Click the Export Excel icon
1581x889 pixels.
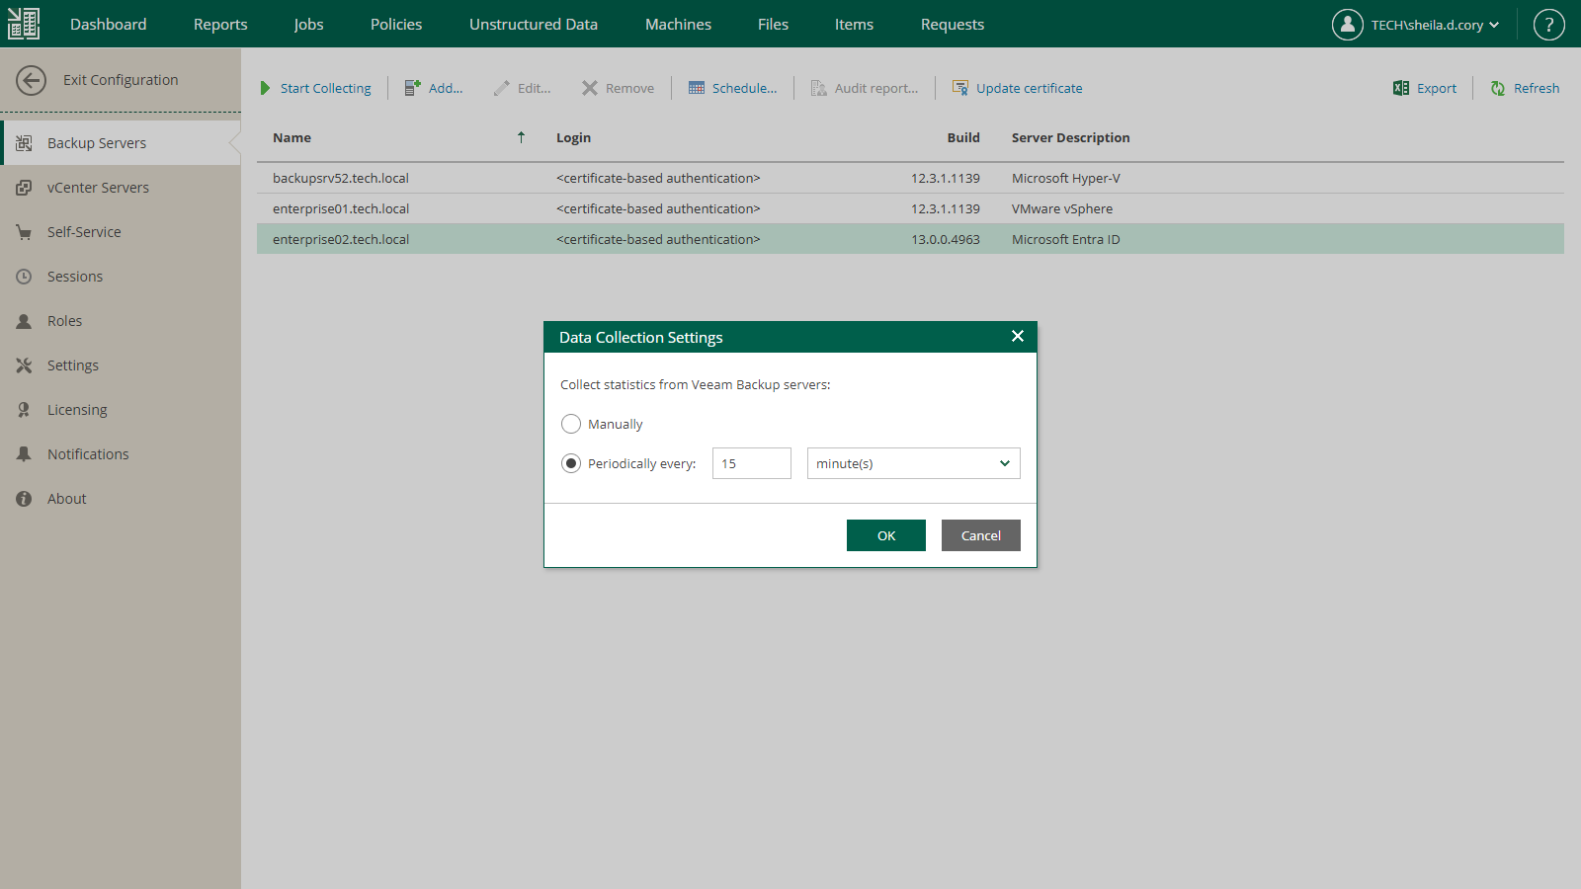pos(1401,88)
